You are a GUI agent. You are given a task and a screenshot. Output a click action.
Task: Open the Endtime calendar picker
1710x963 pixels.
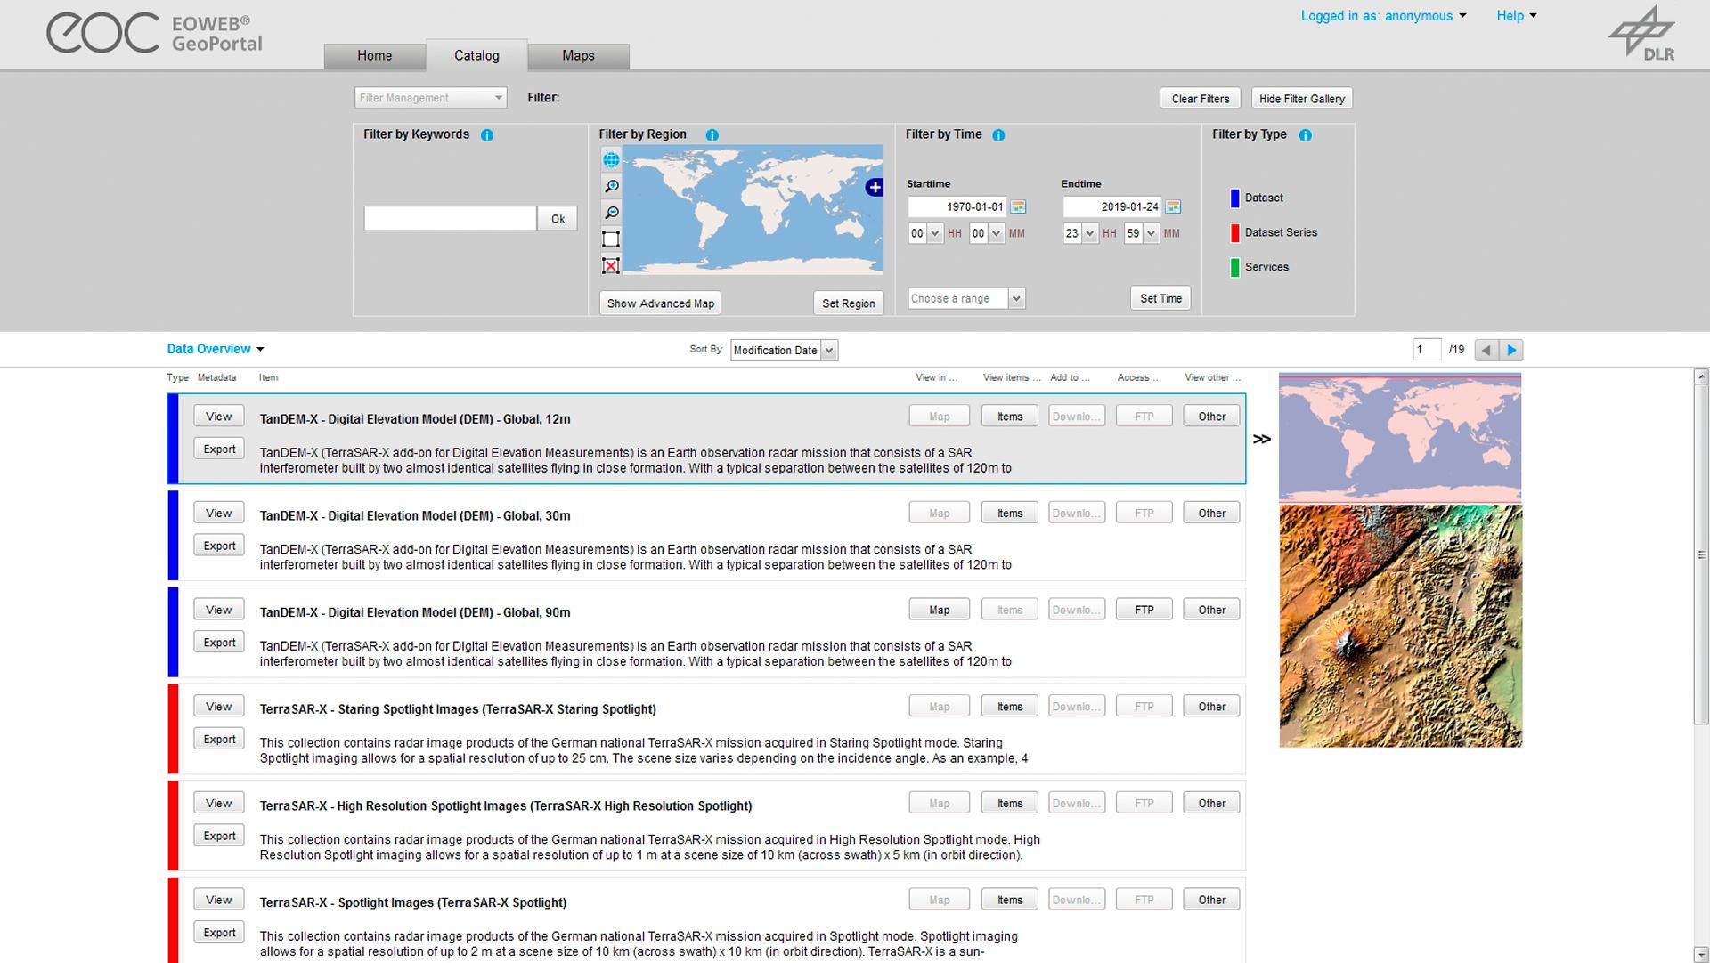click(x=1173, y=206)
